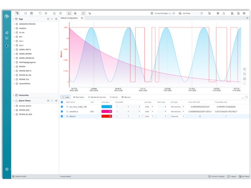The image size is (251, 188).
Task: Click the zoom out magnifier beside chart
Action: (245, 74)
